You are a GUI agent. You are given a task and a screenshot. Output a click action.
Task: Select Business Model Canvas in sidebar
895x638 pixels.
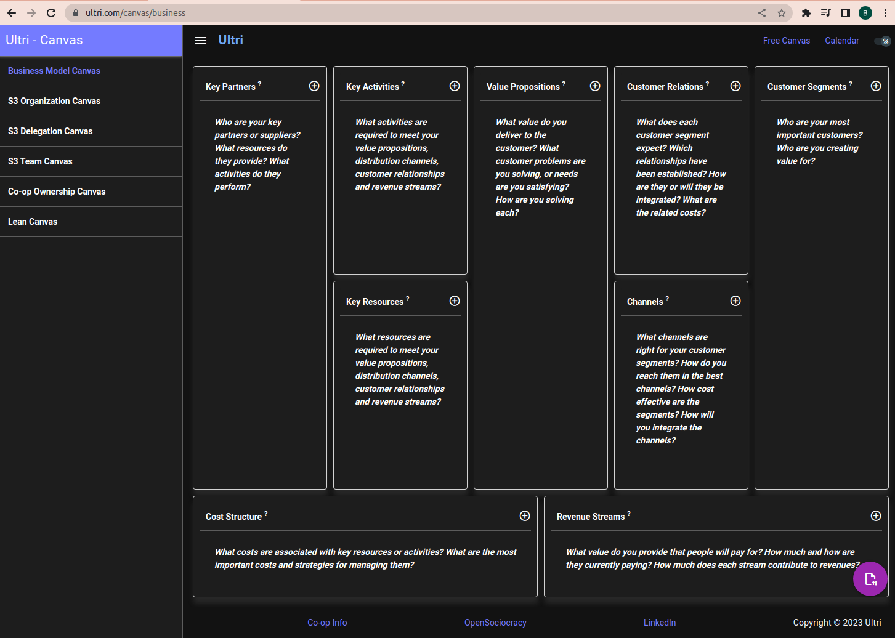pos(91,71)
